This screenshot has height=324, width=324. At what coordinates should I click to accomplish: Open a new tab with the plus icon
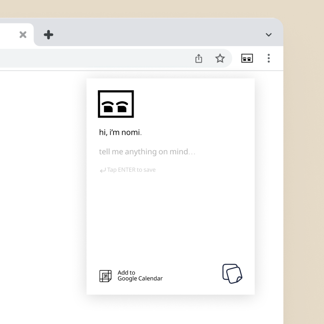pos(48,35)
